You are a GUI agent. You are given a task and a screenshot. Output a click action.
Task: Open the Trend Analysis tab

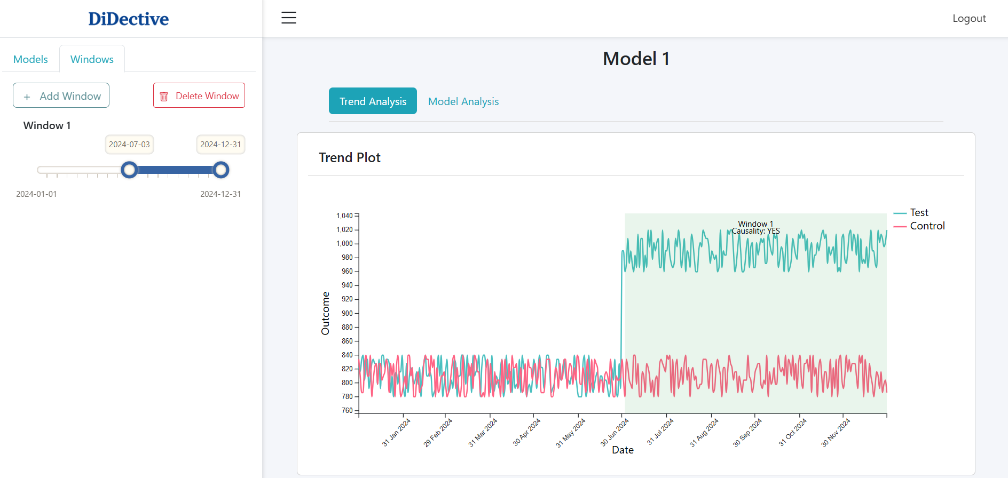[x=373, y=101]
